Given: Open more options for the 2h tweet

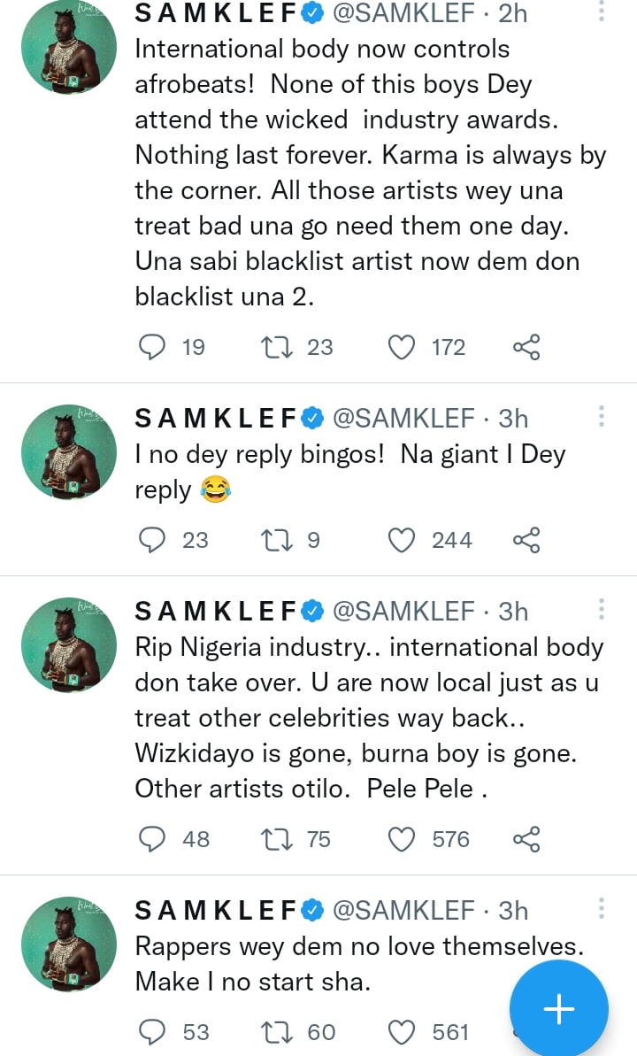Looking at the screenshot, I should coord(602,12).
